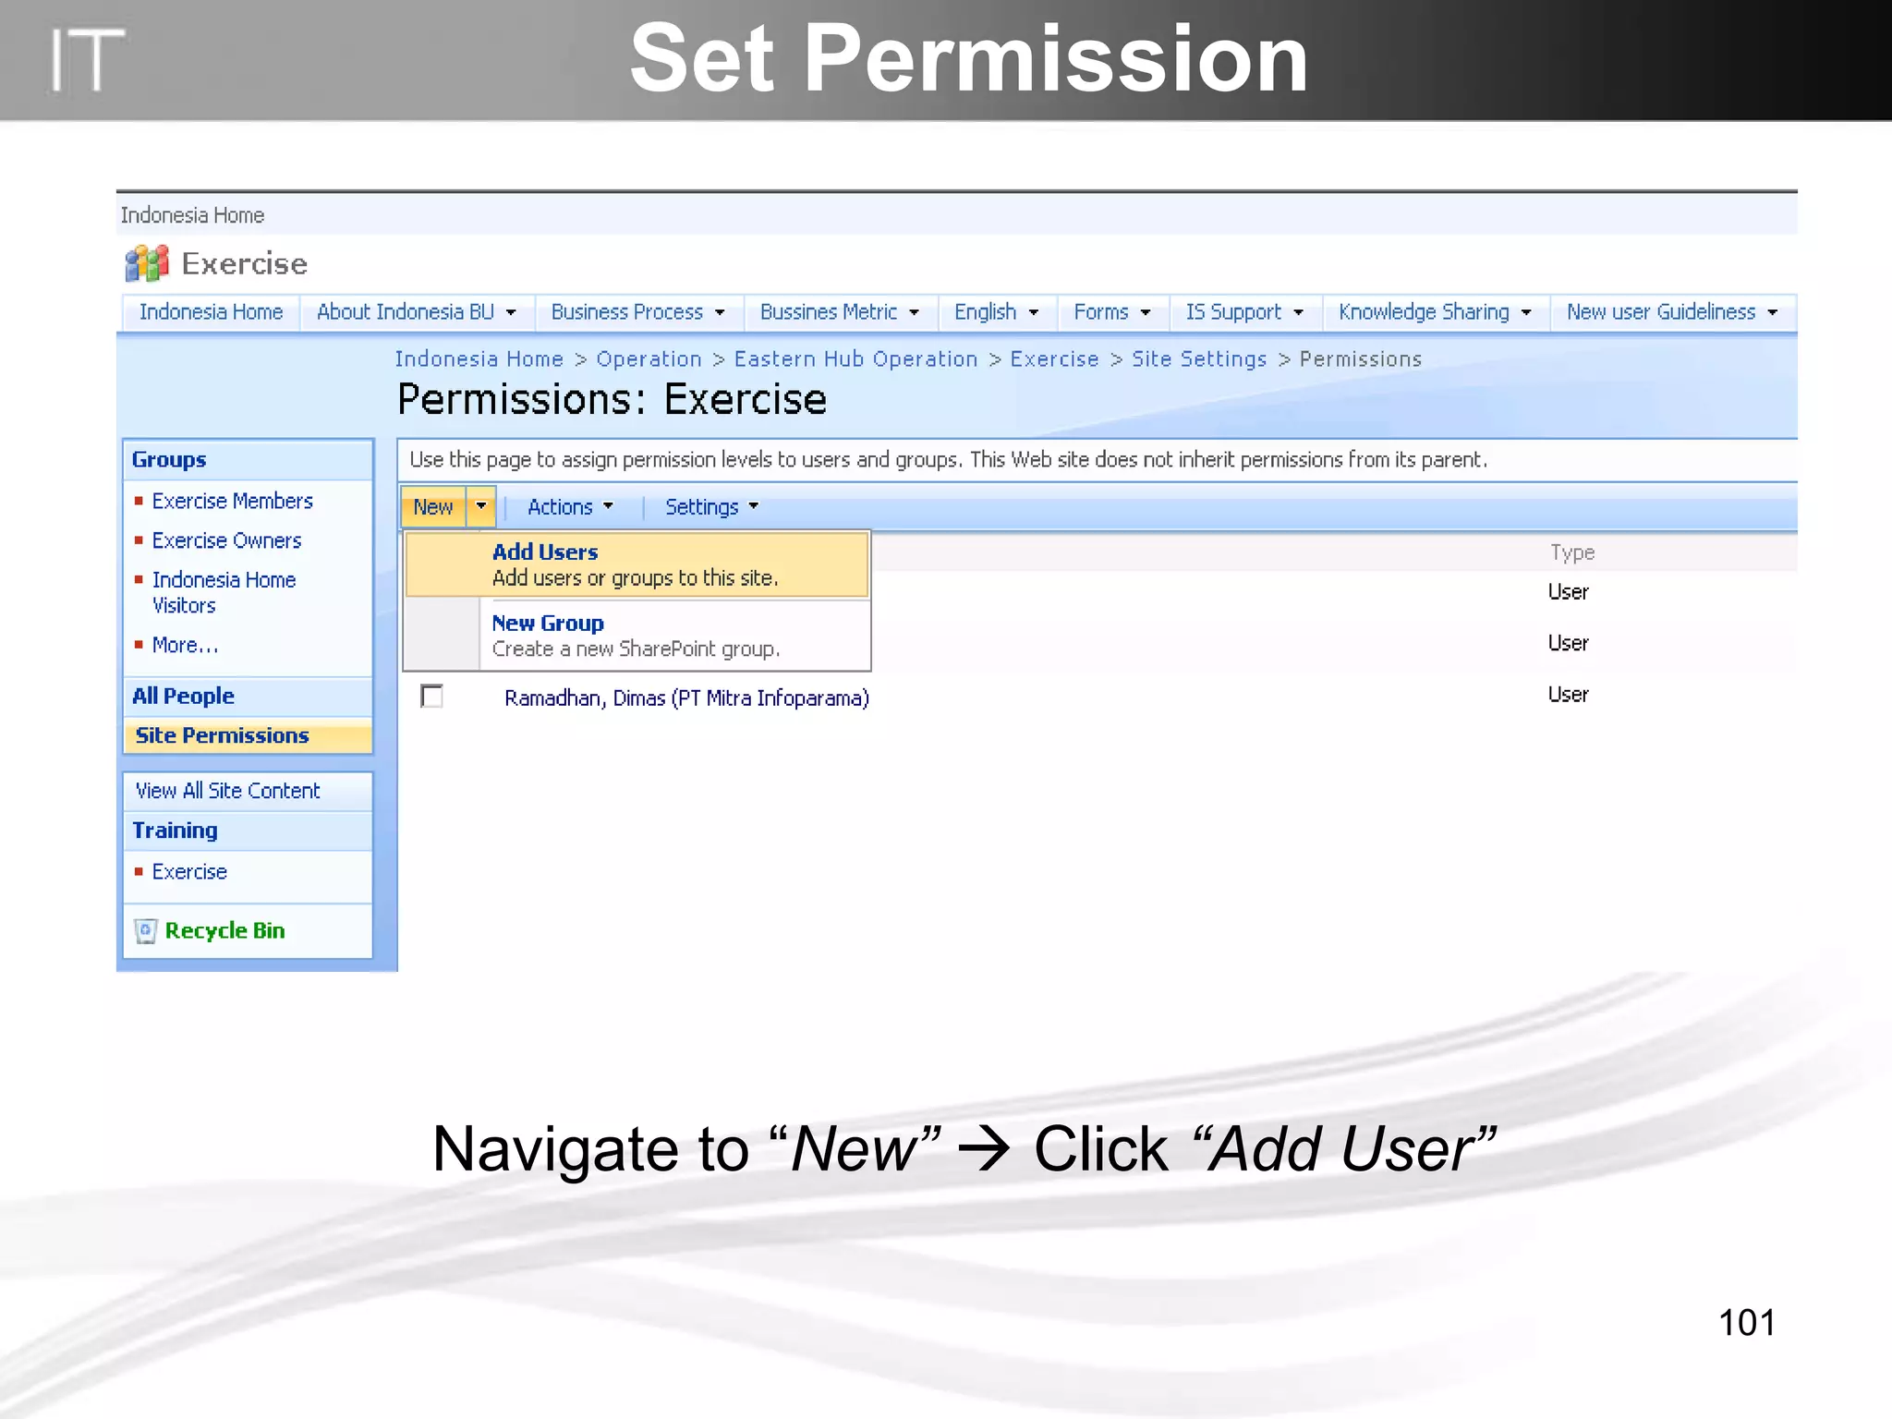The height and width of the screenshot is (1419, 1892).
Task: Click Ramadhan, Dimas (PT Mitra Infoparama)
Action: (x=686, y=697)
